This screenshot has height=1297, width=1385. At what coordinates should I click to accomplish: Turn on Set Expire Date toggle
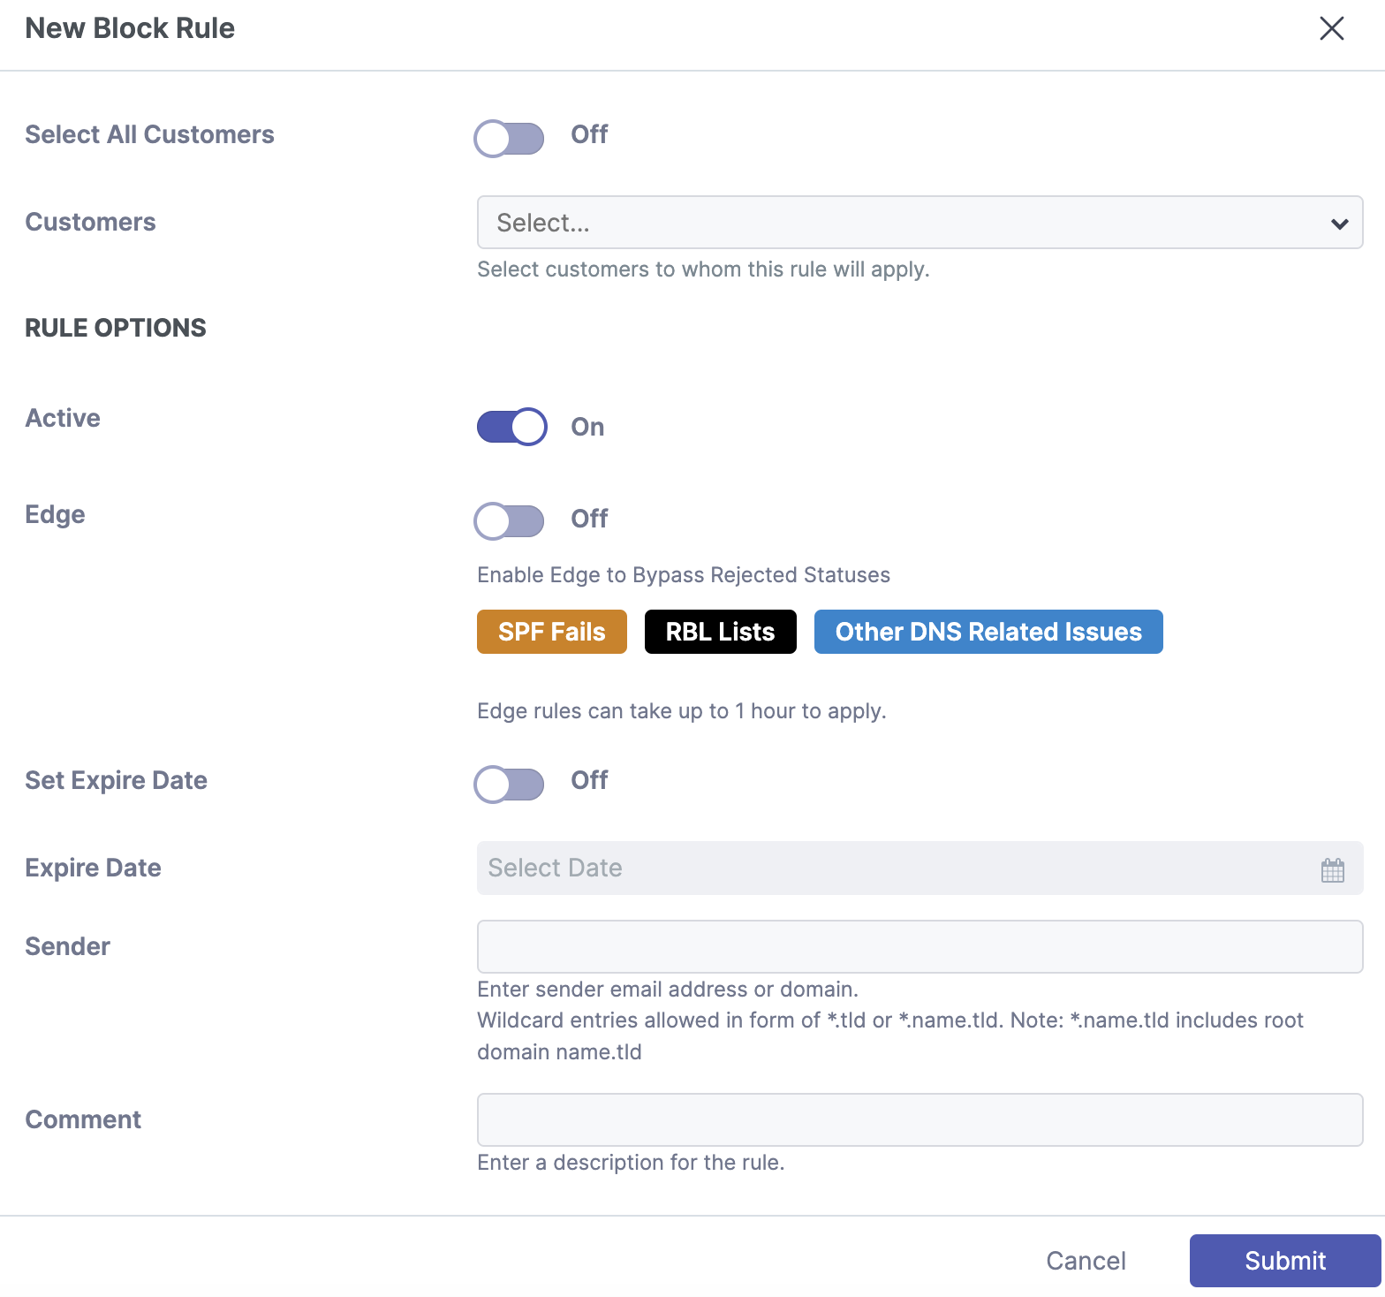(510, 784)
